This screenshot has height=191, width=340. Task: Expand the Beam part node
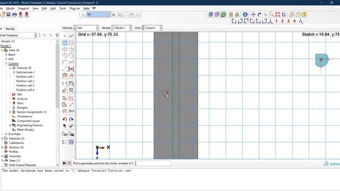pos(6,55)
